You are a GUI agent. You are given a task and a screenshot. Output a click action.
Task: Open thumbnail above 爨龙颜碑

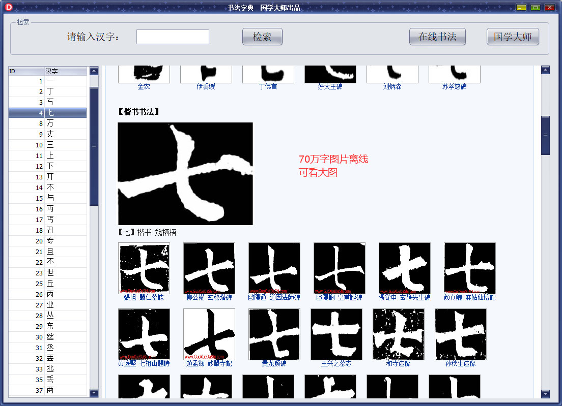(x=274, y=334)
